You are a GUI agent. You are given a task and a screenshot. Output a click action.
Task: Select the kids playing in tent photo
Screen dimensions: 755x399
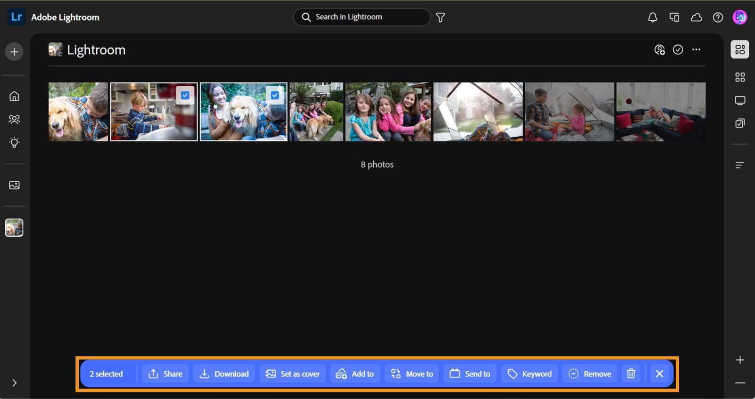tap(570, 112)
